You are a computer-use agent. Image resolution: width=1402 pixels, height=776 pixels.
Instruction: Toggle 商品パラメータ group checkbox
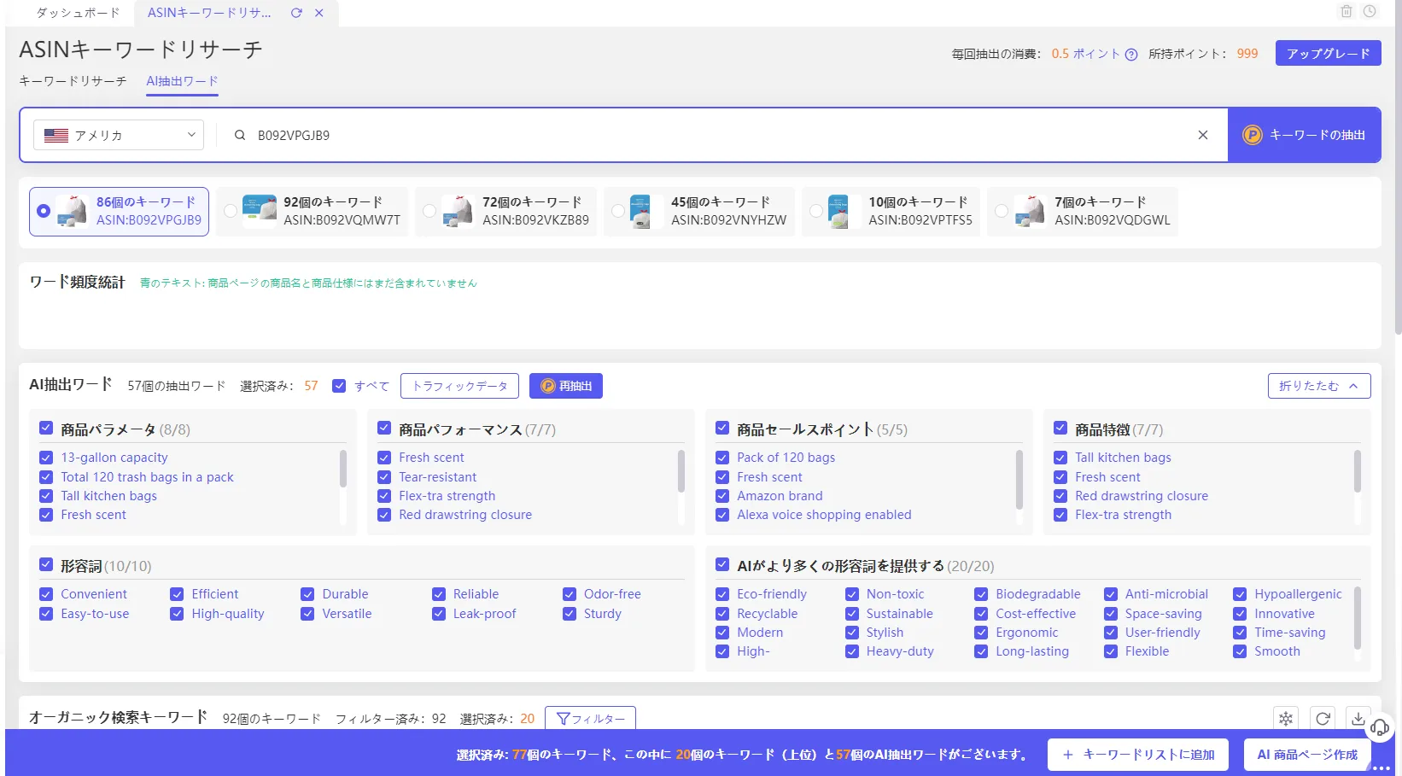pos(46,429)
